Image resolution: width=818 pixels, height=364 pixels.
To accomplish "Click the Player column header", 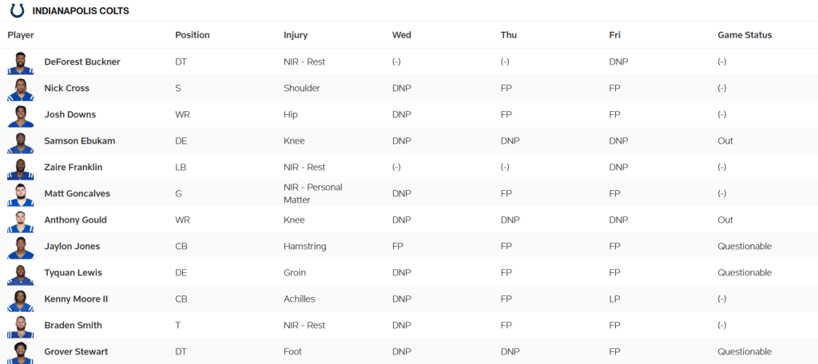I will coord(21,35).
